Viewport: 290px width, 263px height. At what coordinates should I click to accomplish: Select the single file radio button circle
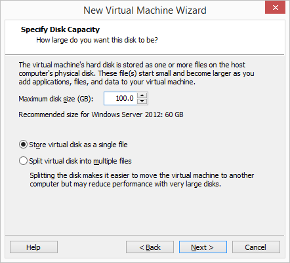point(23,145)
